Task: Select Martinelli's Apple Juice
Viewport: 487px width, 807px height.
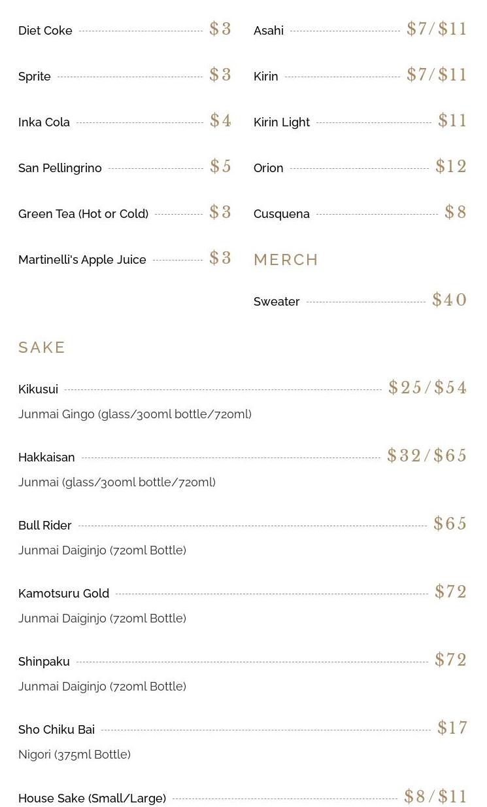Action: [x=82, y=260]
